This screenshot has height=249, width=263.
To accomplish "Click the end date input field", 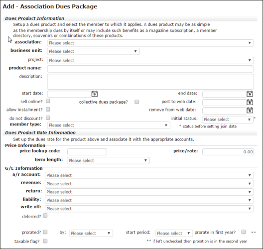I will click(225, 94).
